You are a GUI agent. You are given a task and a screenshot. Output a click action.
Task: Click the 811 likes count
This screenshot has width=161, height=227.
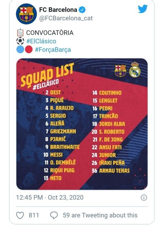coord(34,215)
